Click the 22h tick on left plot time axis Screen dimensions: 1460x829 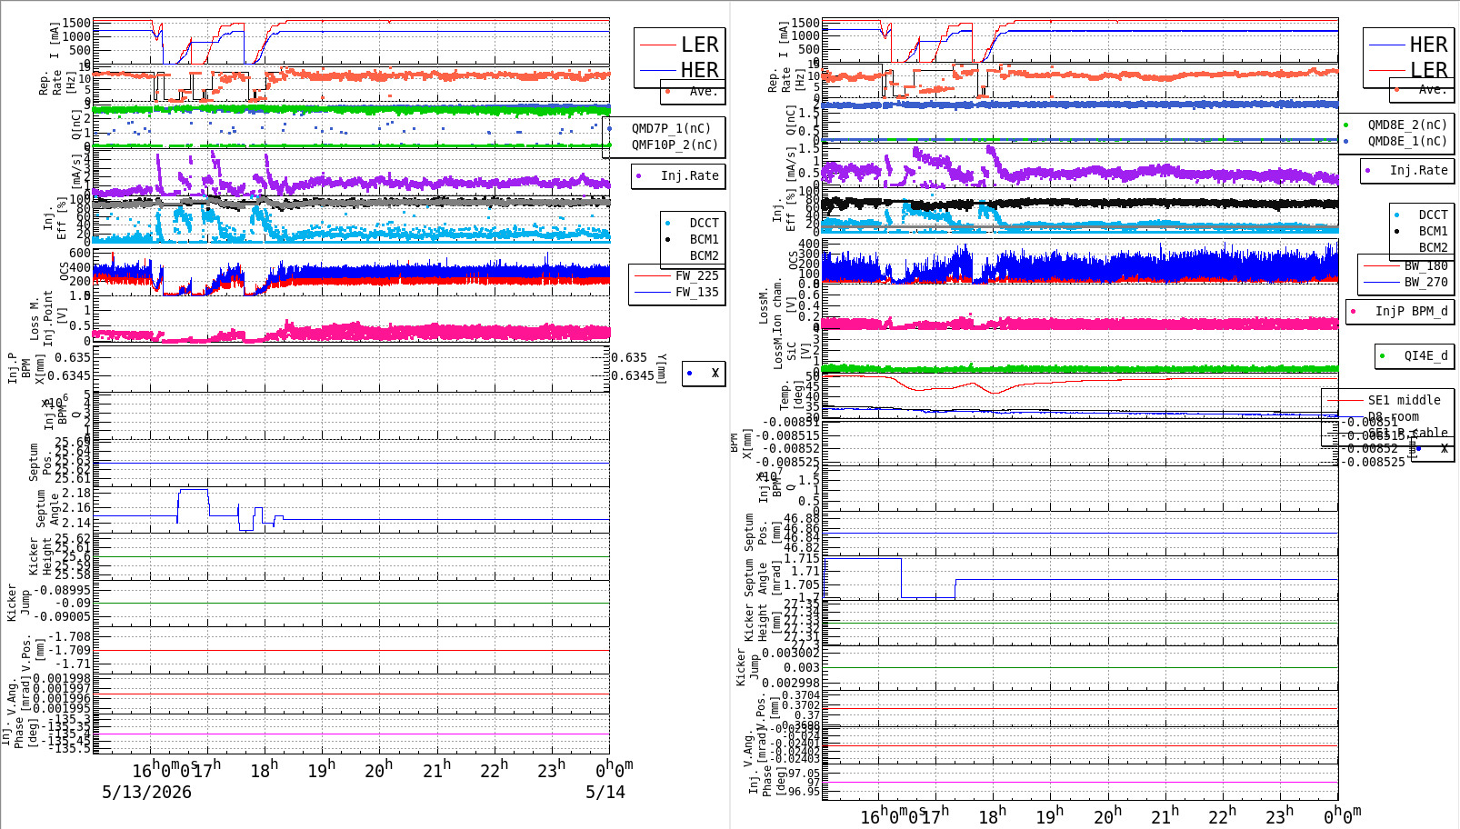coord(494,770)
